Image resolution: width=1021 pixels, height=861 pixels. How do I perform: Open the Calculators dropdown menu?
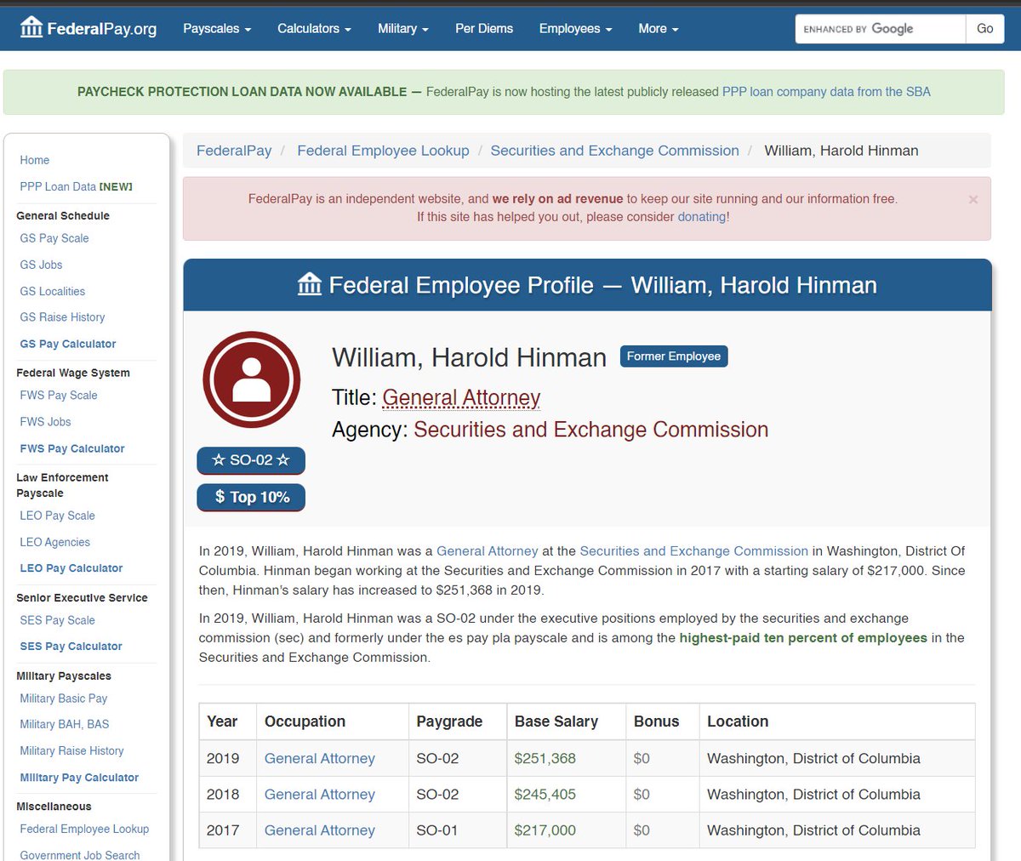(314, 28)
